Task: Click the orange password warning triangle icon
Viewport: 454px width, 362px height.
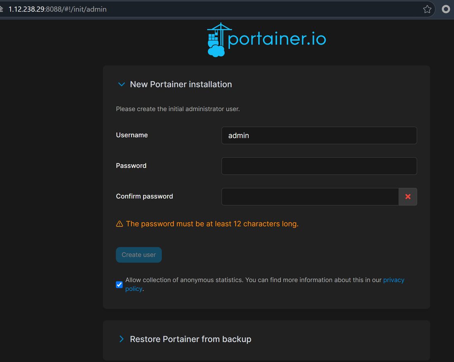Action: point(119,224)
